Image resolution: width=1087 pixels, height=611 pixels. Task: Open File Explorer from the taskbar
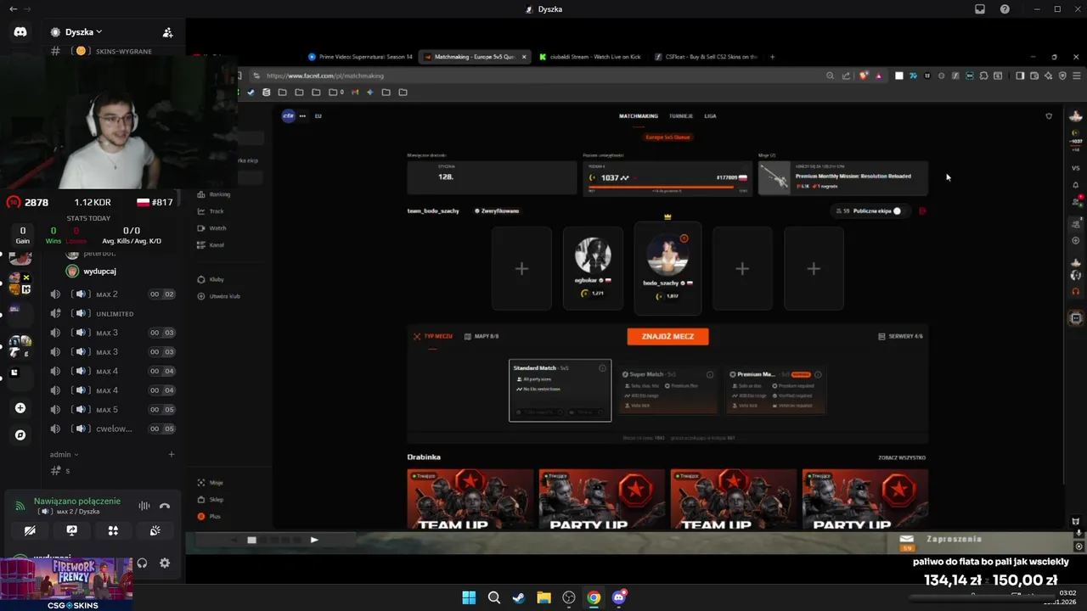coord(543,597)
